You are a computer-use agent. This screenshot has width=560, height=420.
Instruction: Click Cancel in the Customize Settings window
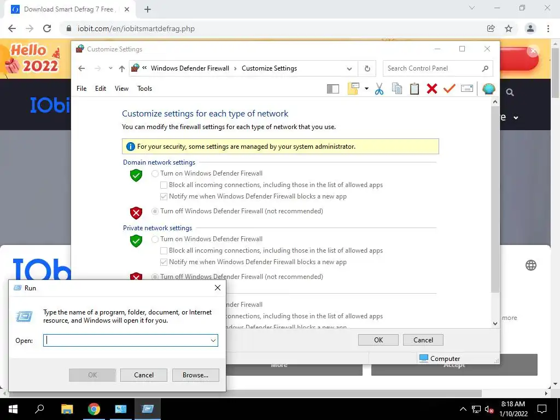(423, 340)
